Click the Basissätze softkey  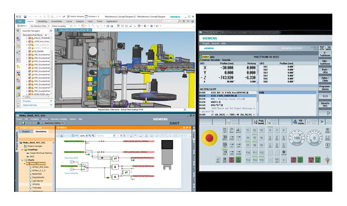(x=325, y=71)
